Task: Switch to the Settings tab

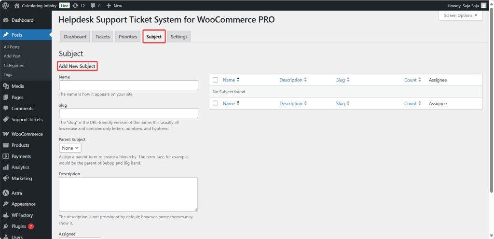Action: click(179, 37)
